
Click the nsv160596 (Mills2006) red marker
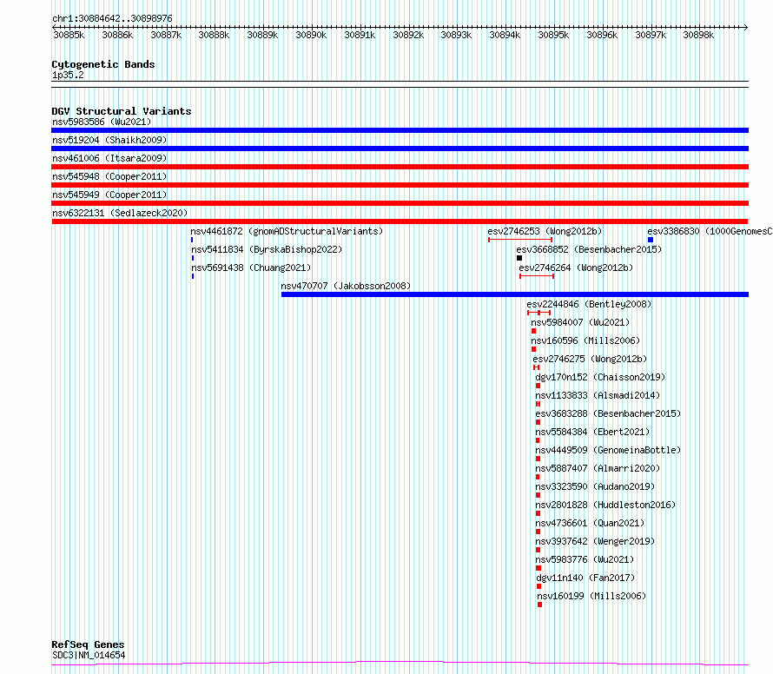point(533,349)
